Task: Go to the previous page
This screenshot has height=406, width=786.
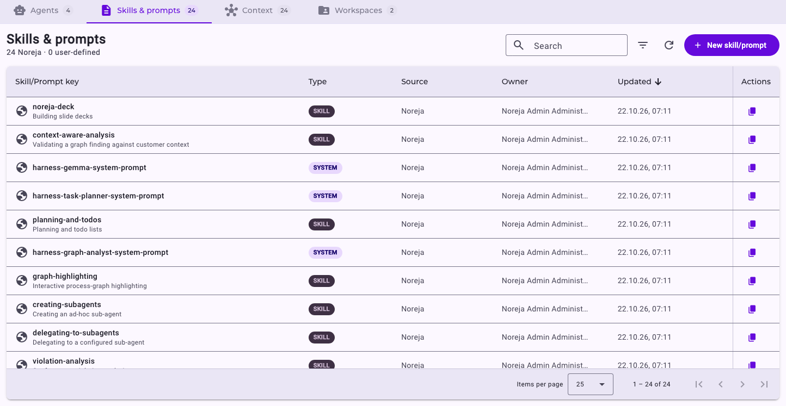Action: 721,384
